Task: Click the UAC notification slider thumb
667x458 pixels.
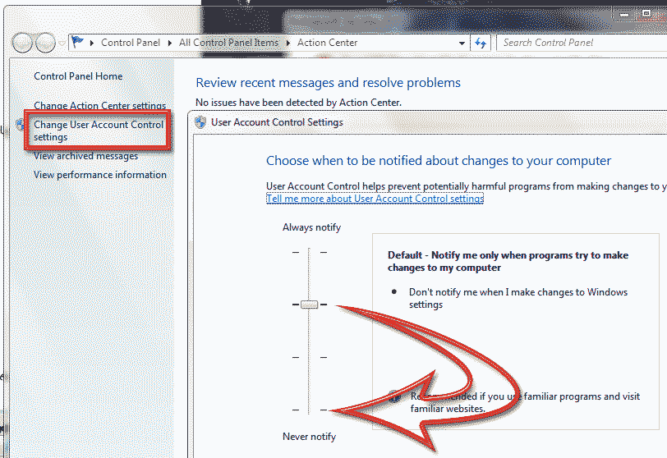Action: pyautogui.click(x=309, y=305)
